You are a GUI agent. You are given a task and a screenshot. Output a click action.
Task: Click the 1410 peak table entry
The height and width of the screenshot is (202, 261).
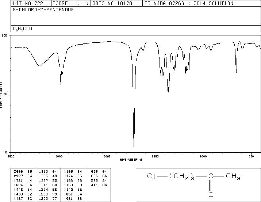coord(48,172)
